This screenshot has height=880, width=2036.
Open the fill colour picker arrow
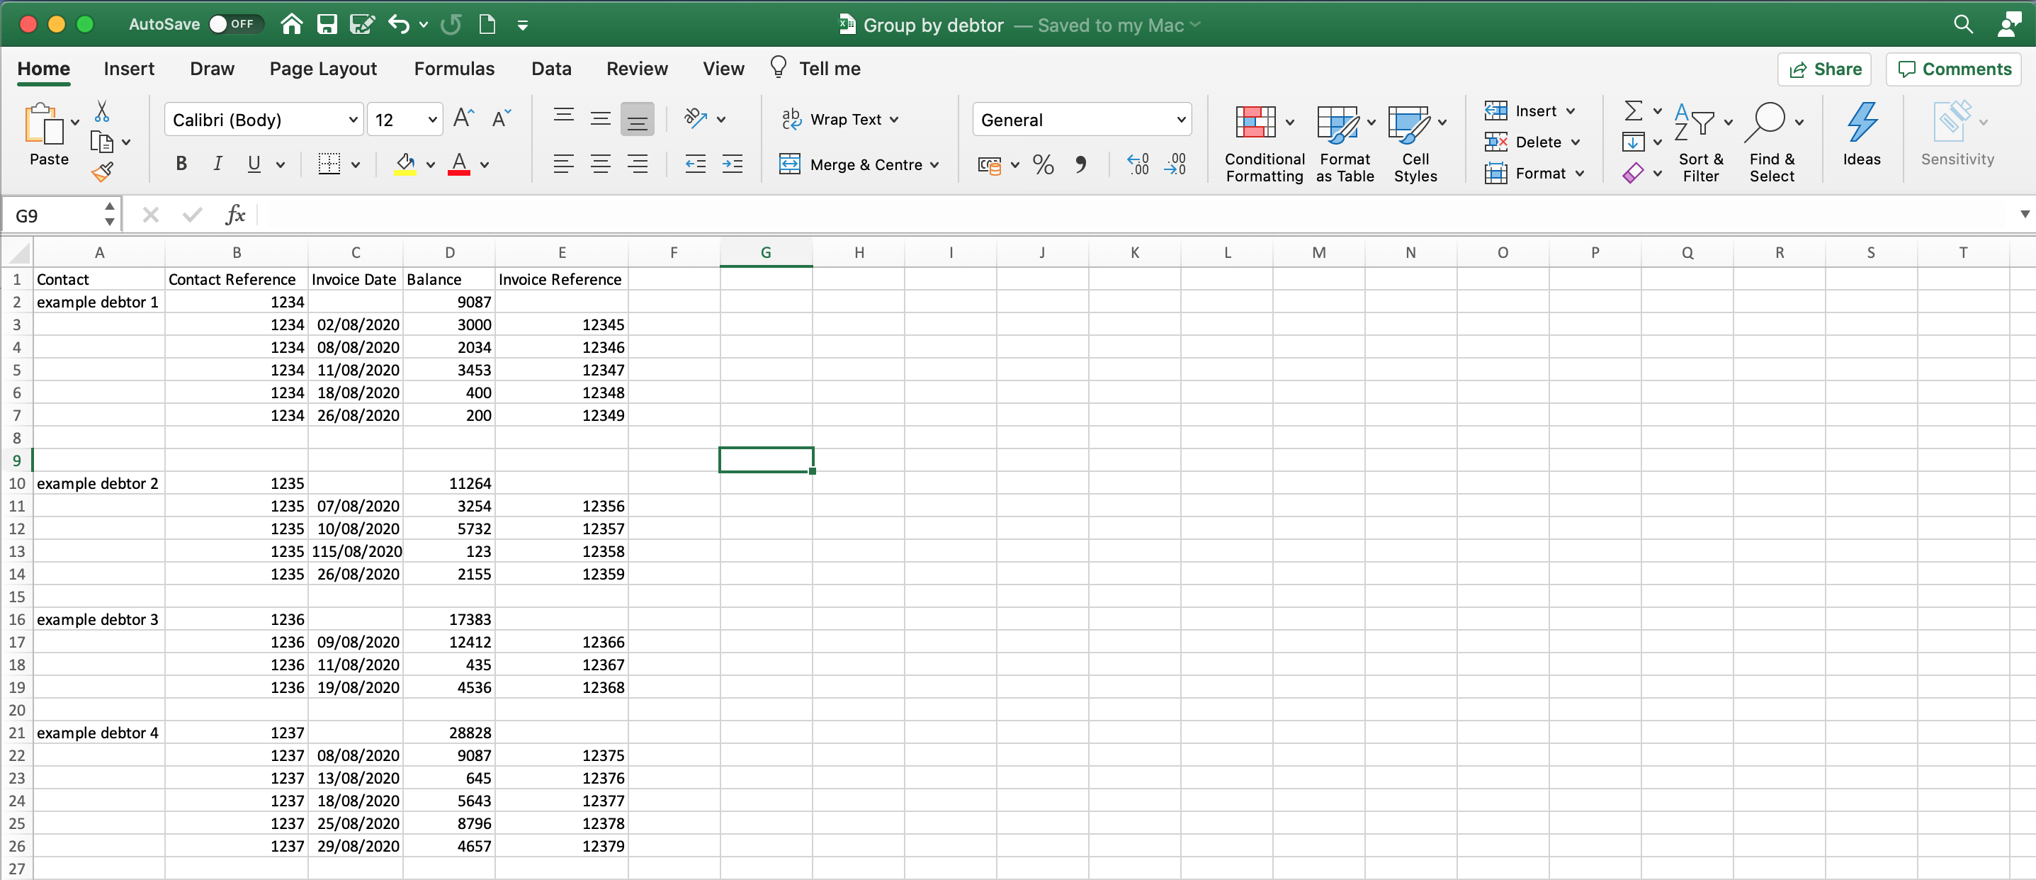(x=431, y=165)
